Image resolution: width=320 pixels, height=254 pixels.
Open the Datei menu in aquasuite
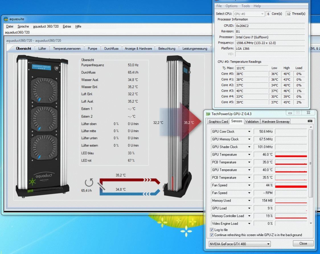point(10,26)
